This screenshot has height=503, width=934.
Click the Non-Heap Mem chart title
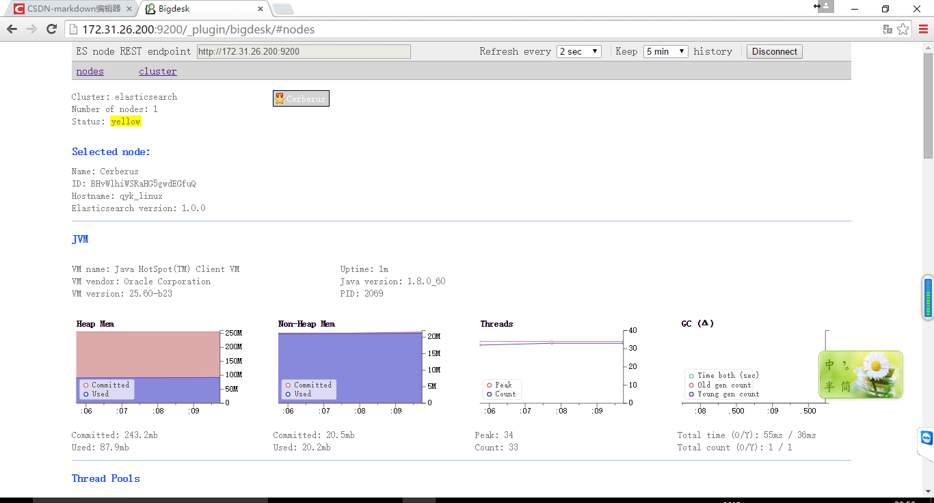306,324
